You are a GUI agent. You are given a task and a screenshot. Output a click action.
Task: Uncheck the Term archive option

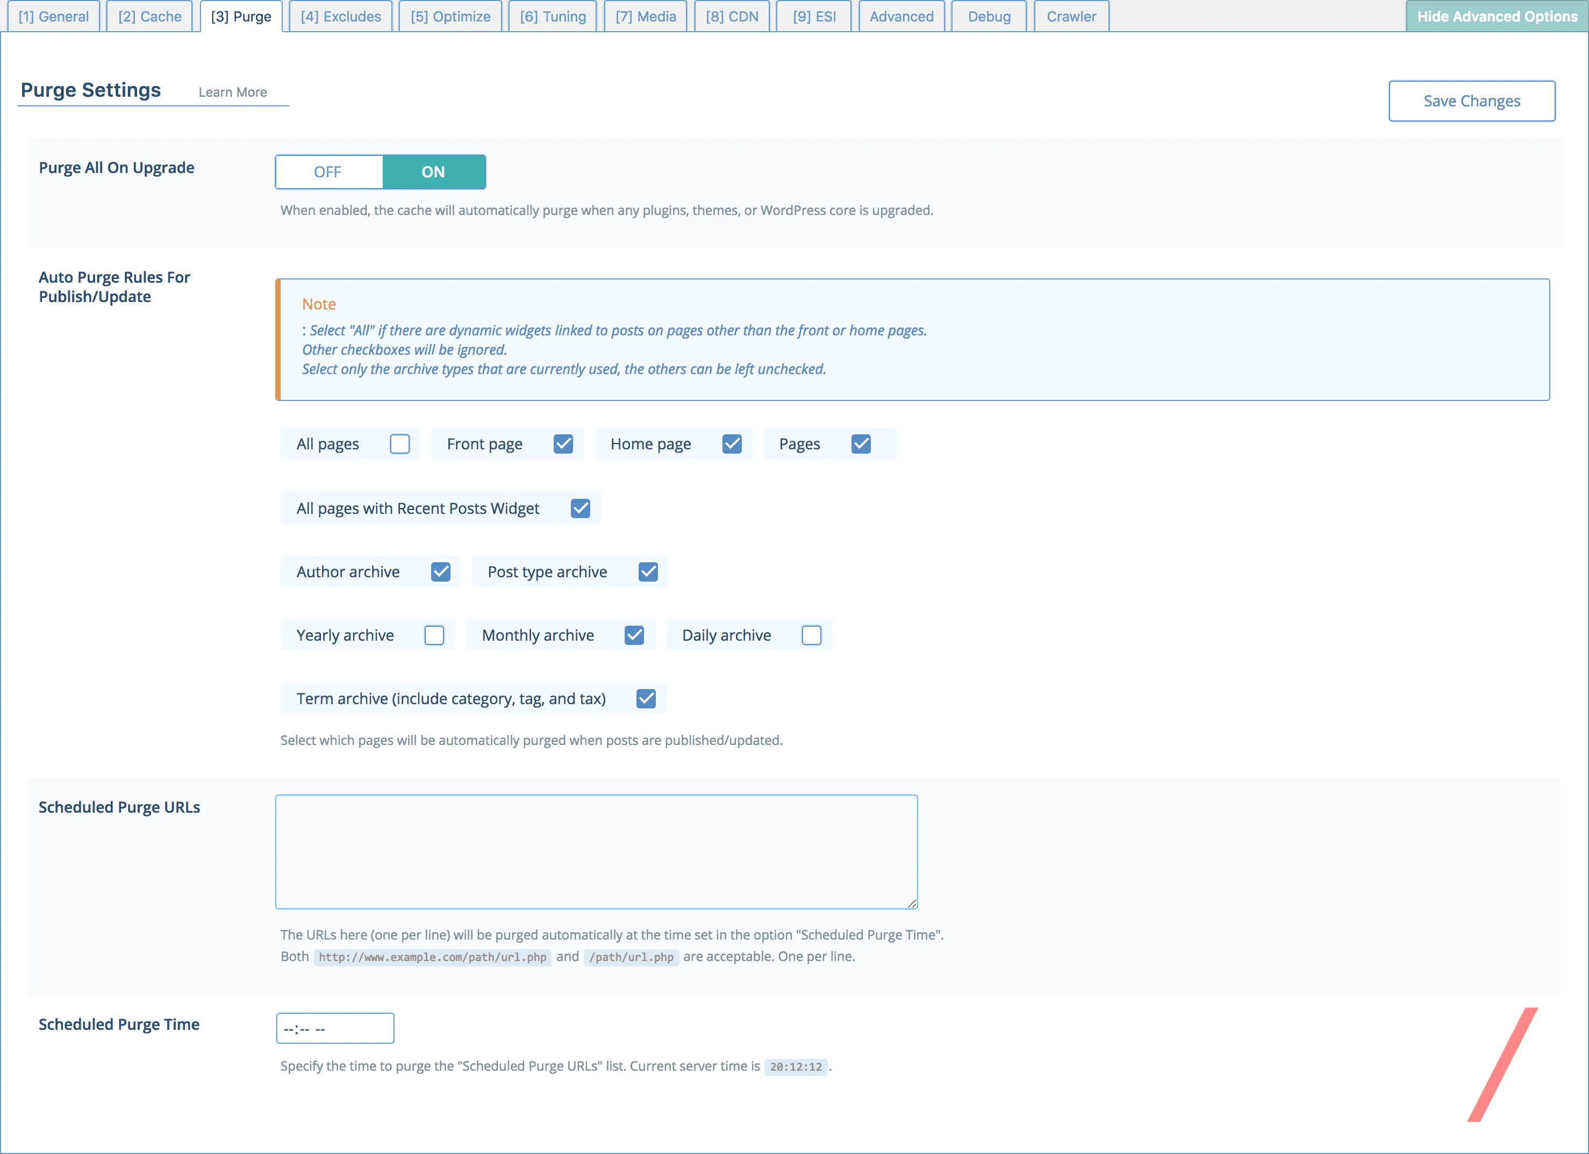(646, 698)
